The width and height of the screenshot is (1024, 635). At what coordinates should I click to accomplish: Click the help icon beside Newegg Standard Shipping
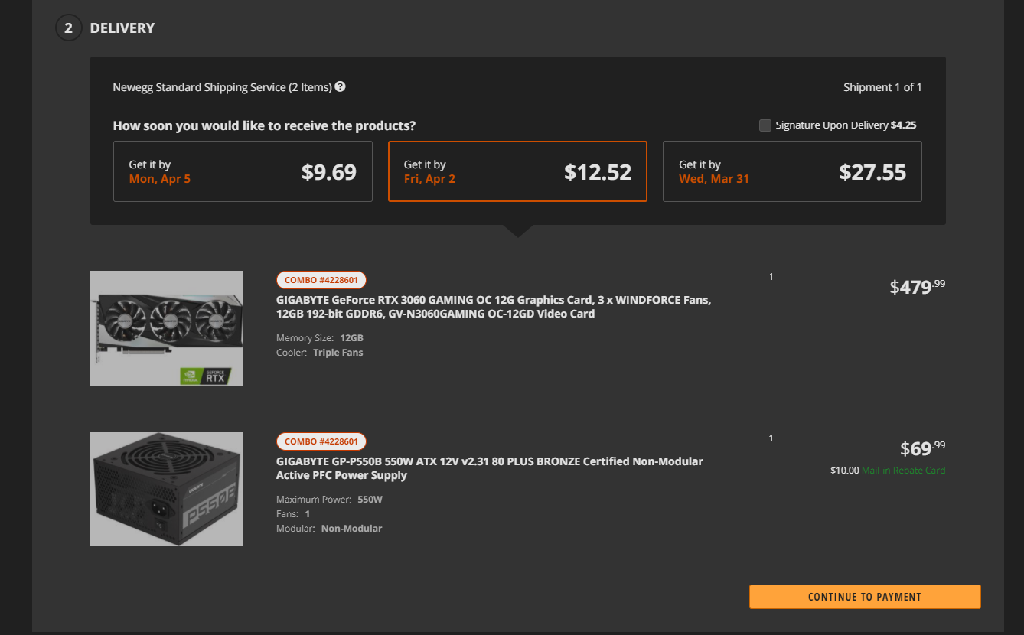[x=340, y=86]
